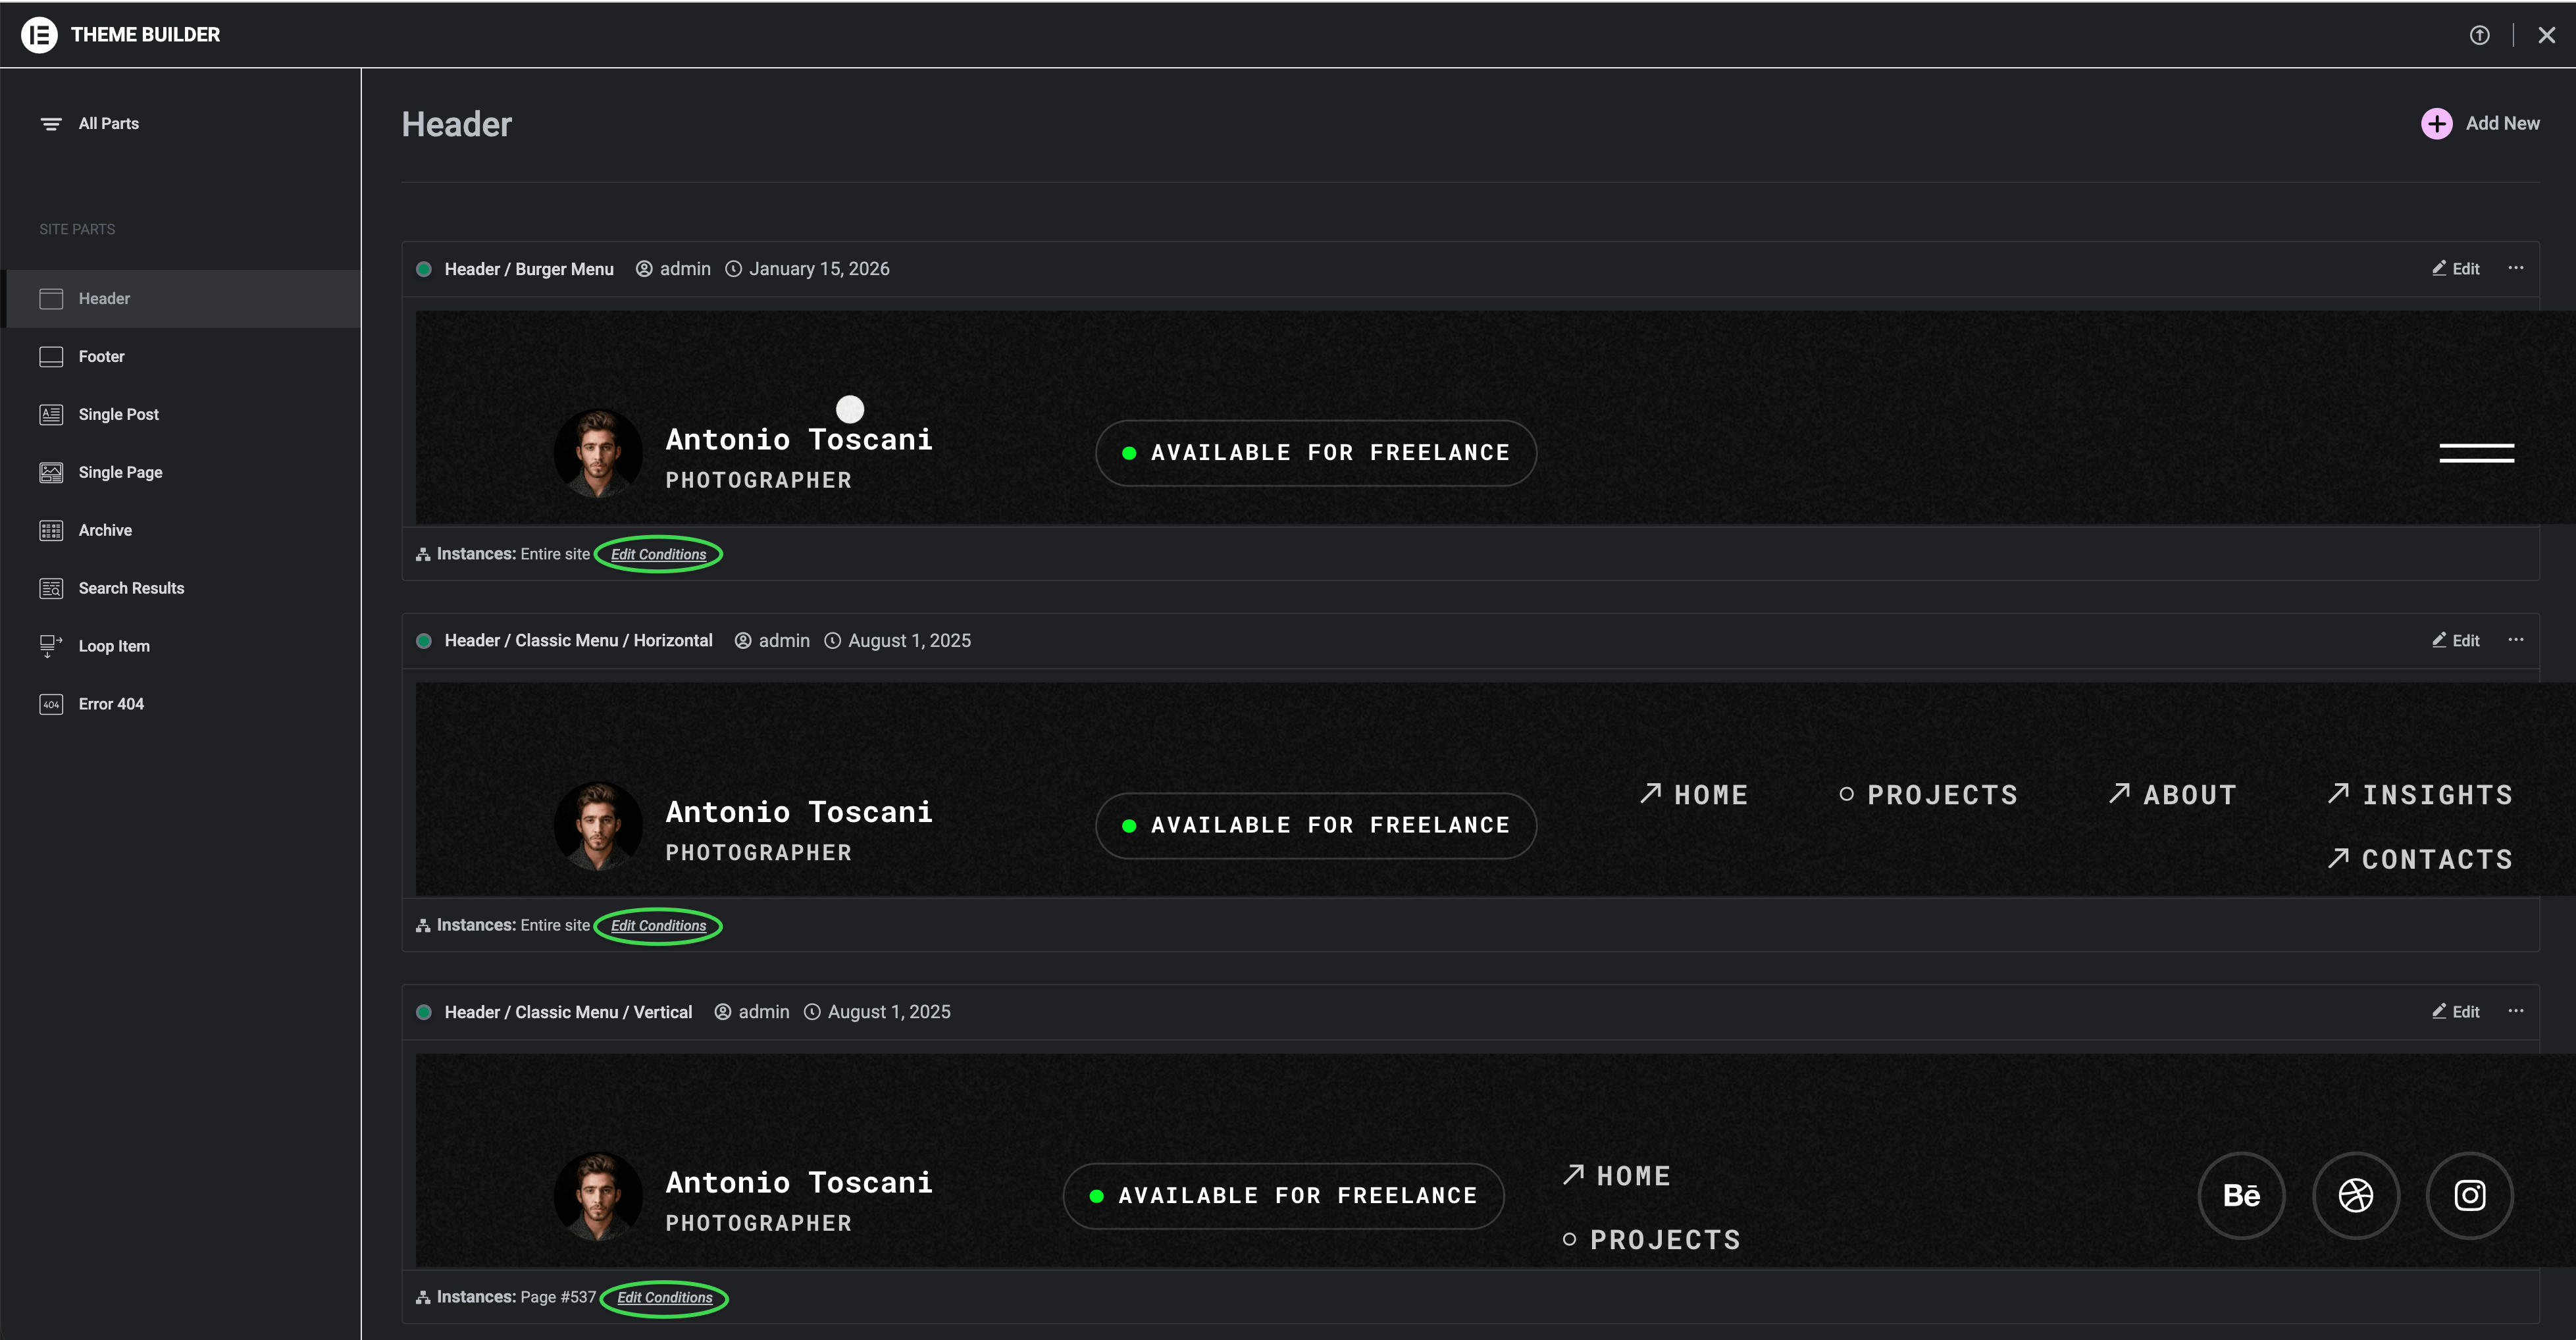Click the Elementor logo icon
The width and height of the screenshot is (2576, 1340).
39,35
